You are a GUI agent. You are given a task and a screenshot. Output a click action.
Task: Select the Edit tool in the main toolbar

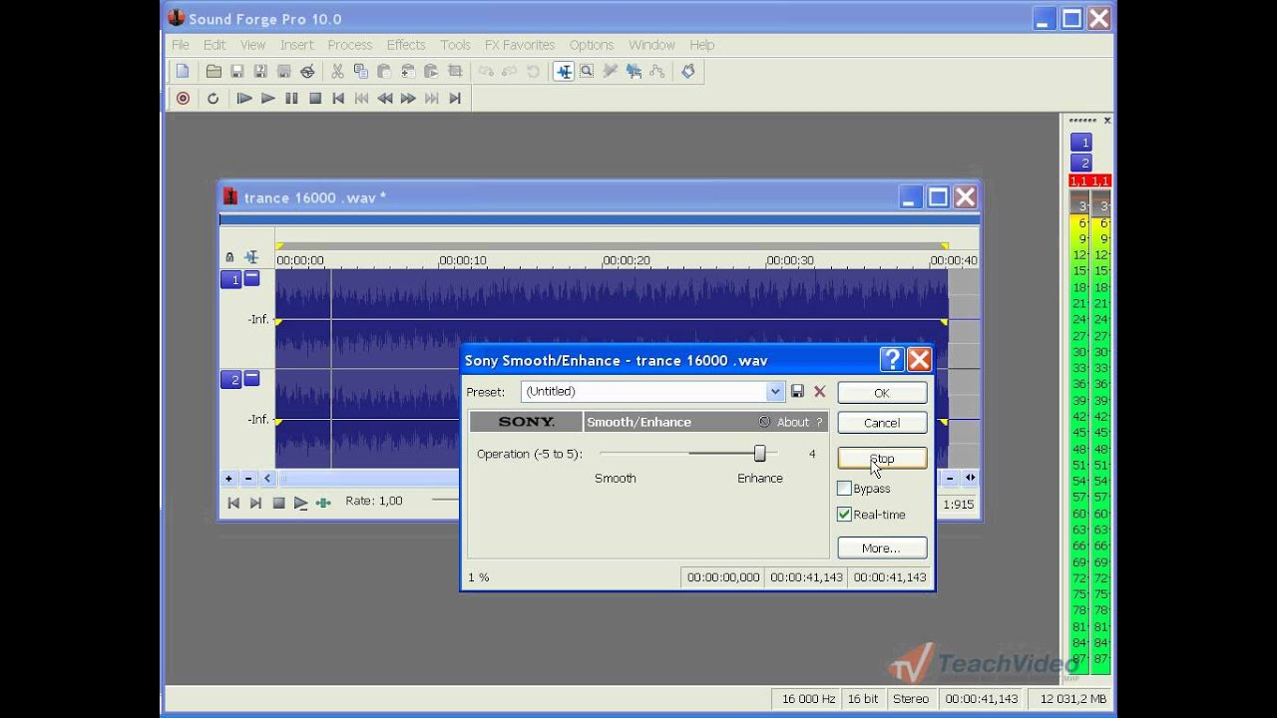click(564, 71)
